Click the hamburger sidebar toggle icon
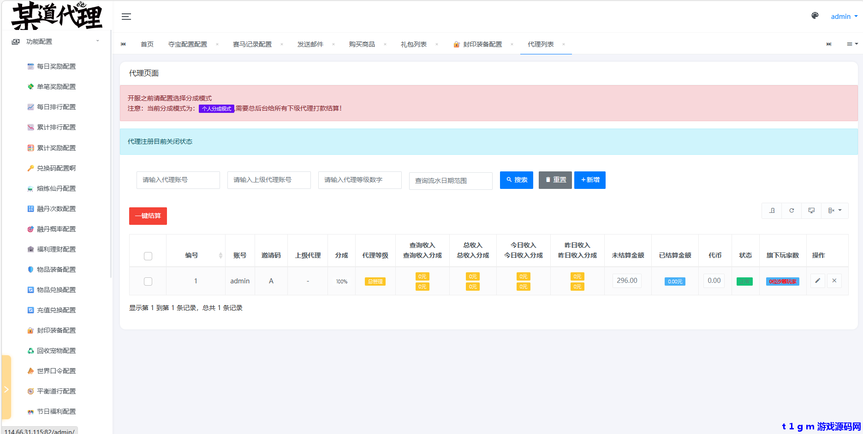 126,17
